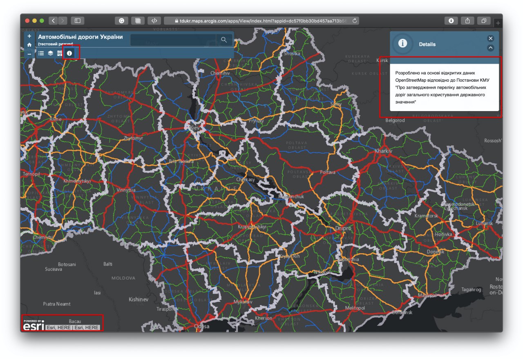The width and height of the screenshot is (523, 359).
Task: Show the Safari tab overview
Action: pyautogui.click(x=484, y=20)
